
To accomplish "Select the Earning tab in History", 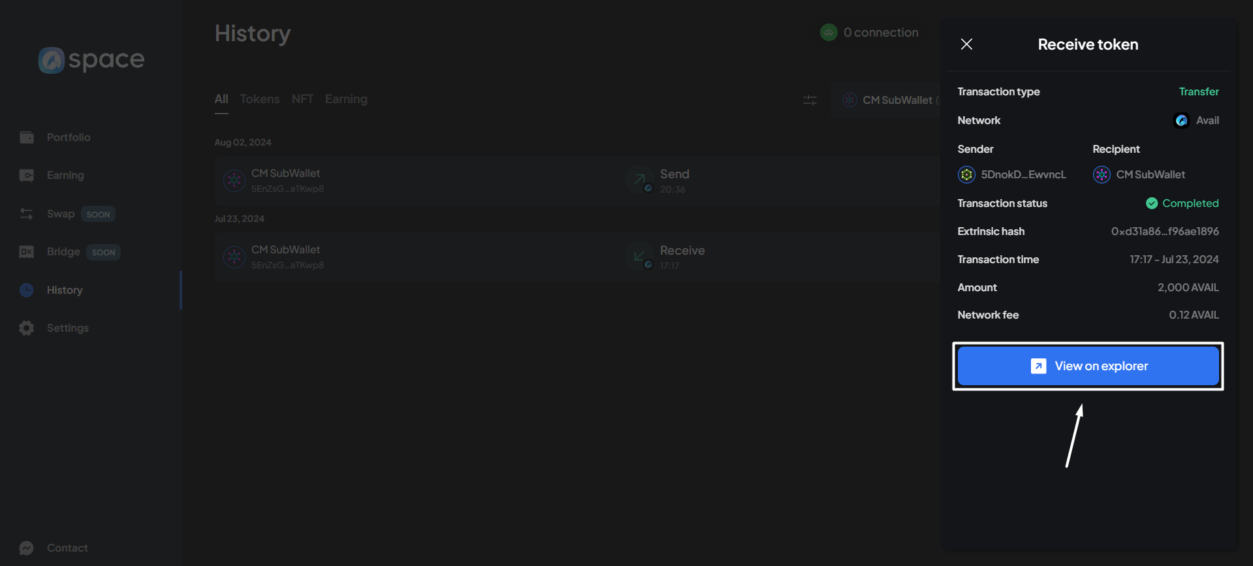I will click(346, 99).
